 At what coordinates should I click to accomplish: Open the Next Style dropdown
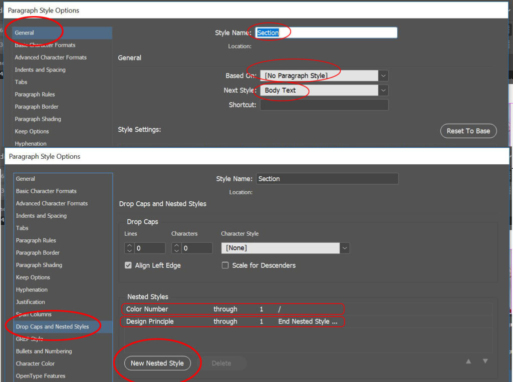point(383,91)
